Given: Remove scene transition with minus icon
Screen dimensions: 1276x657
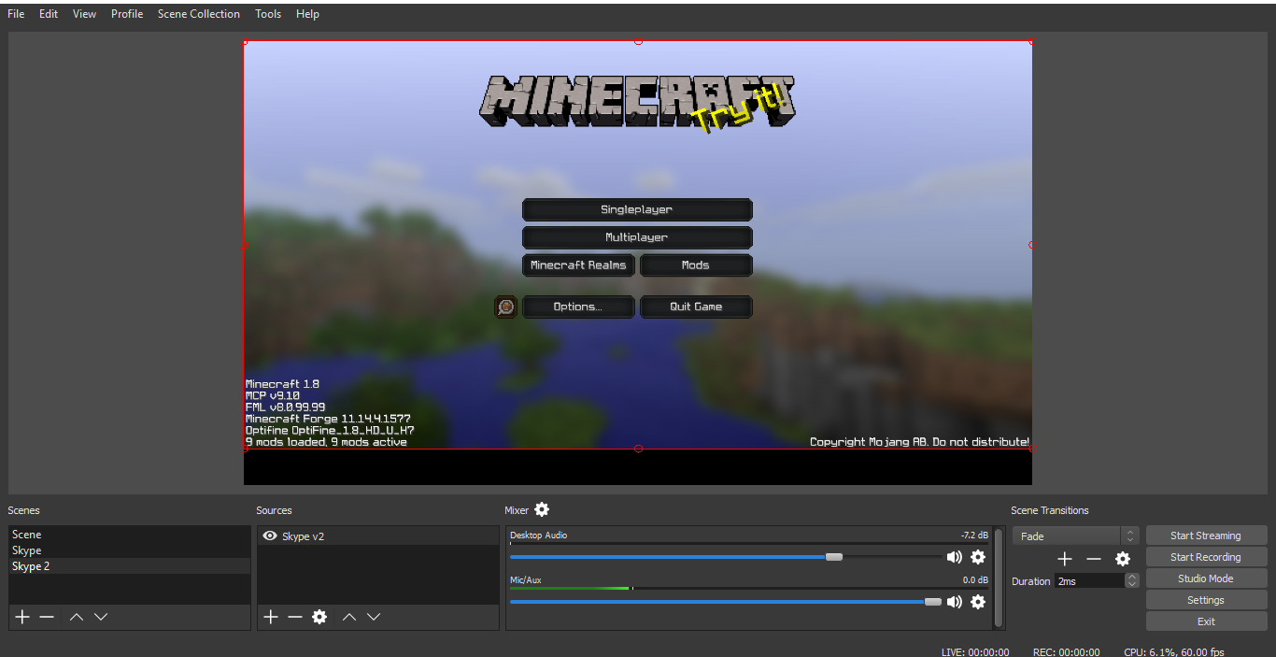Looking at the screenshot, I should (1094, 559).
